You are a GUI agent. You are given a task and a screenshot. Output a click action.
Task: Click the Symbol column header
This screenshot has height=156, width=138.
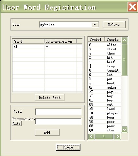96,39
